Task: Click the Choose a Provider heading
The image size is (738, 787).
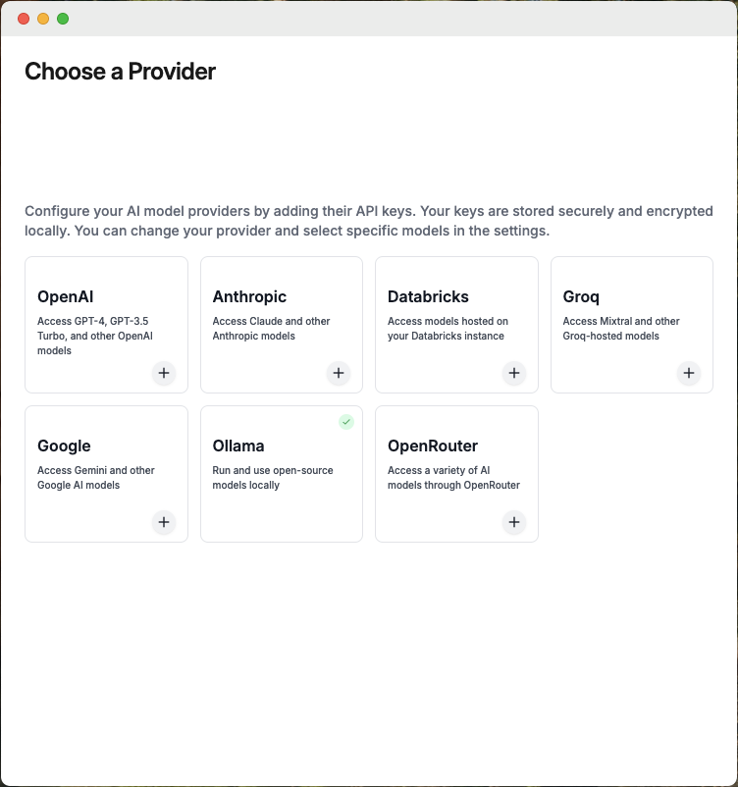Action: (120, 72)
